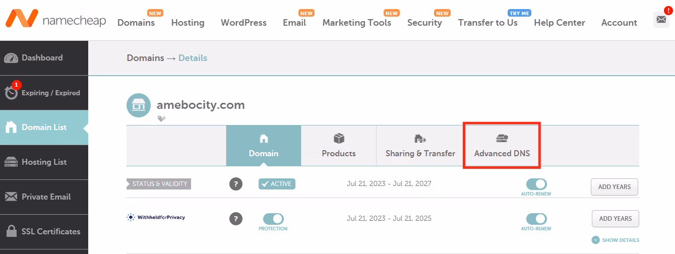Click the add tag icon under amebocity.com
This screenshot has width=675, height=254.
[161, 119]
